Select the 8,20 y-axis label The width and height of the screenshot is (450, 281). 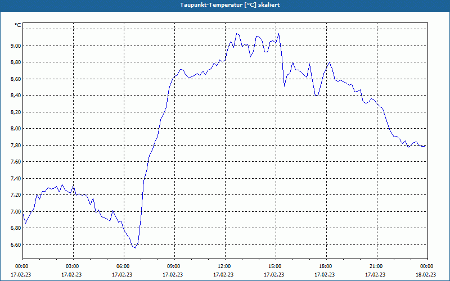(16, 112)
